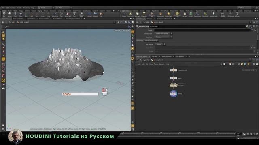Add a Camera from the lights shelf
The width and height of the screenshot is (259, 145).
coord(124,14)
